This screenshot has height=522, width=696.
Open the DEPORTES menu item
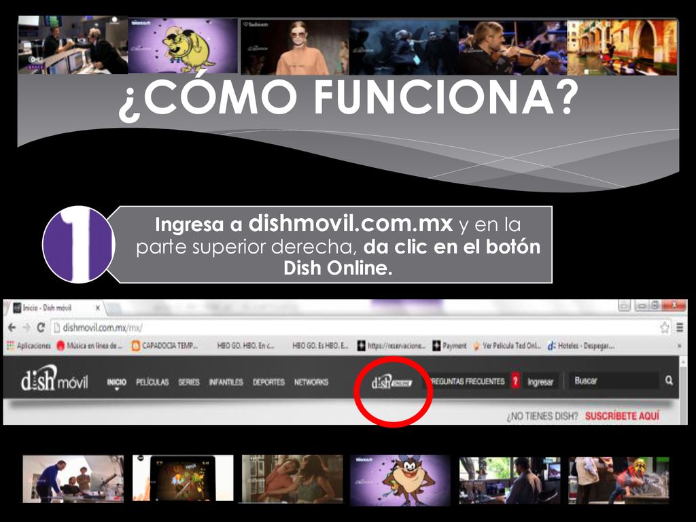click(x=268, y=382)
